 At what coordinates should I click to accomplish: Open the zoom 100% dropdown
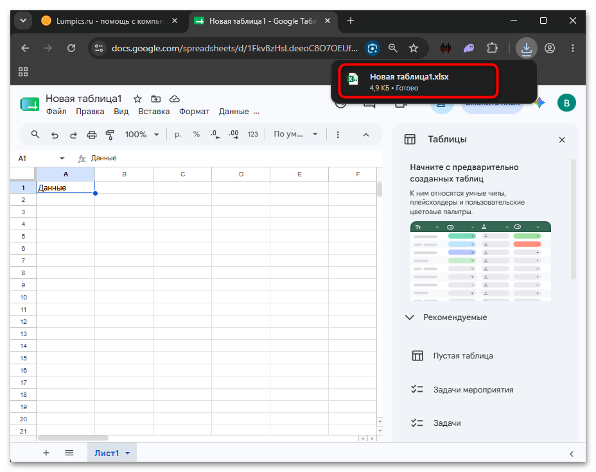pyautogui.click(x=142, y=134)
